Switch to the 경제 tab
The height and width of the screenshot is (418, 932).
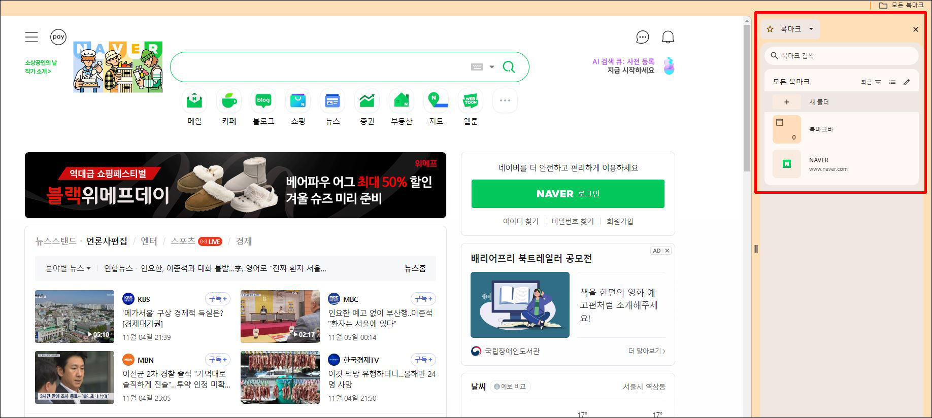click(x=244, y=241)
